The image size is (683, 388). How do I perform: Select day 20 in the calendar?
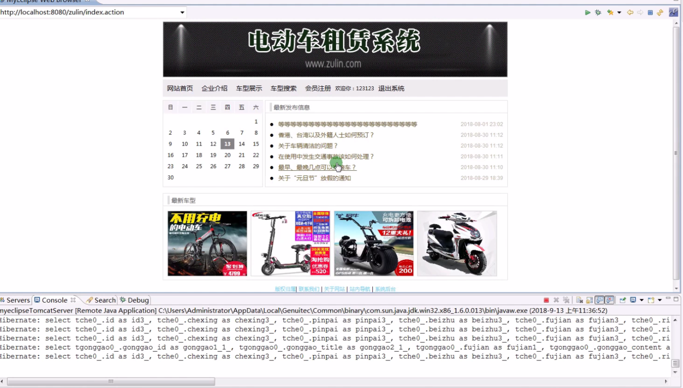[x=227, y=155]
